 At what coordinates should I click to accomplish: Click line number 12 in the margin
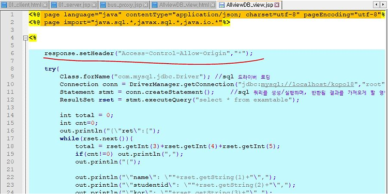(x=11, y=100)
